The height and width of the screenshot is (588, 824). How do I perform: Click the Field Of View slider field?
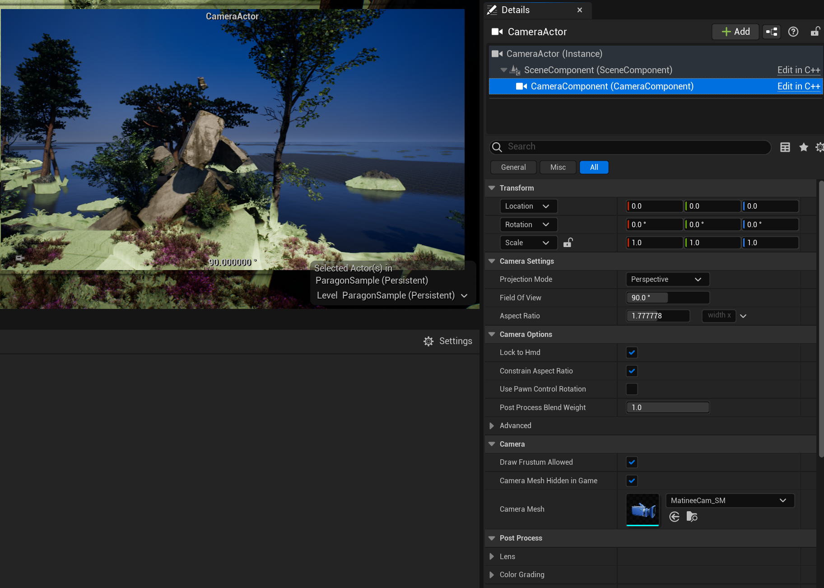tap(667, 298)
